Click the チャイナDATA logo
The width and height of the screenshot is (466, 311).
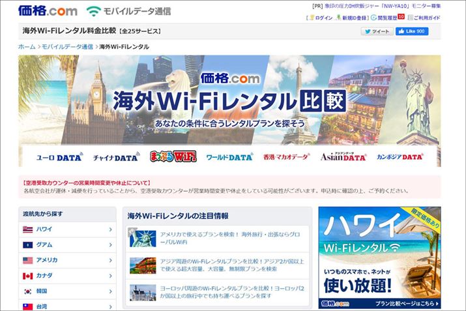(116, 157)
